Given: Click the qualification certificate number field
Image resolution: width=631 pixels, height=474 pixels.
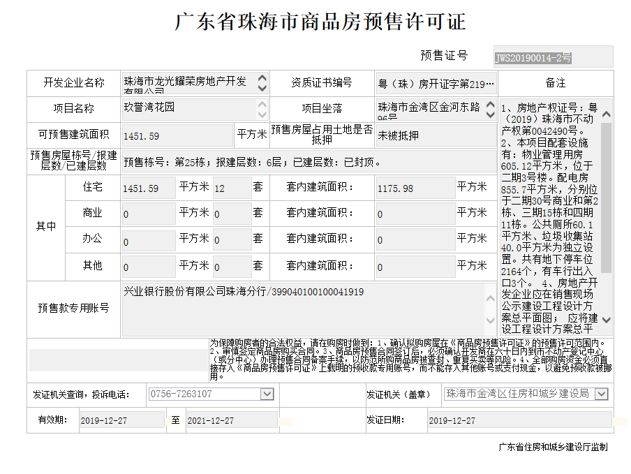Looking at the screenshot, I should [436, 84].
